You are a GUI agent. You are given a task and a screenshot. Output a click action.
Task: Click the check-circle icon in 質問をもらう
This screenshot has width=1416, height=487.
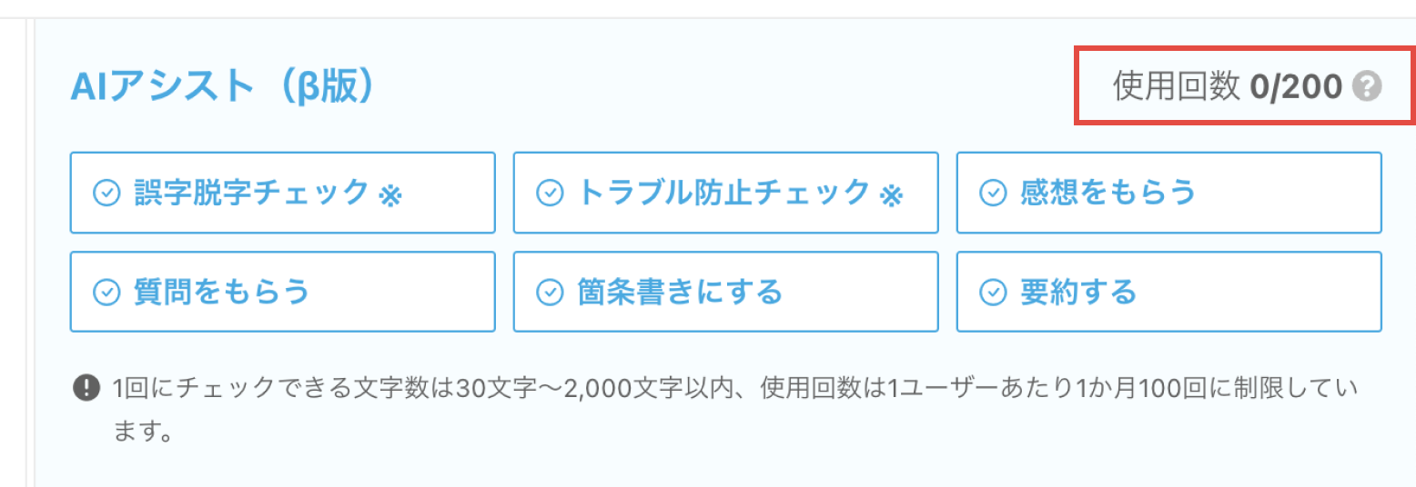click(107, 293)
